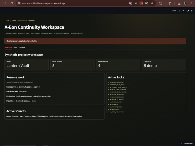The height and width of the screenshot is (146, 195).
Task: Click 'Location State Register' in Active sources
Action: (74, 116)
